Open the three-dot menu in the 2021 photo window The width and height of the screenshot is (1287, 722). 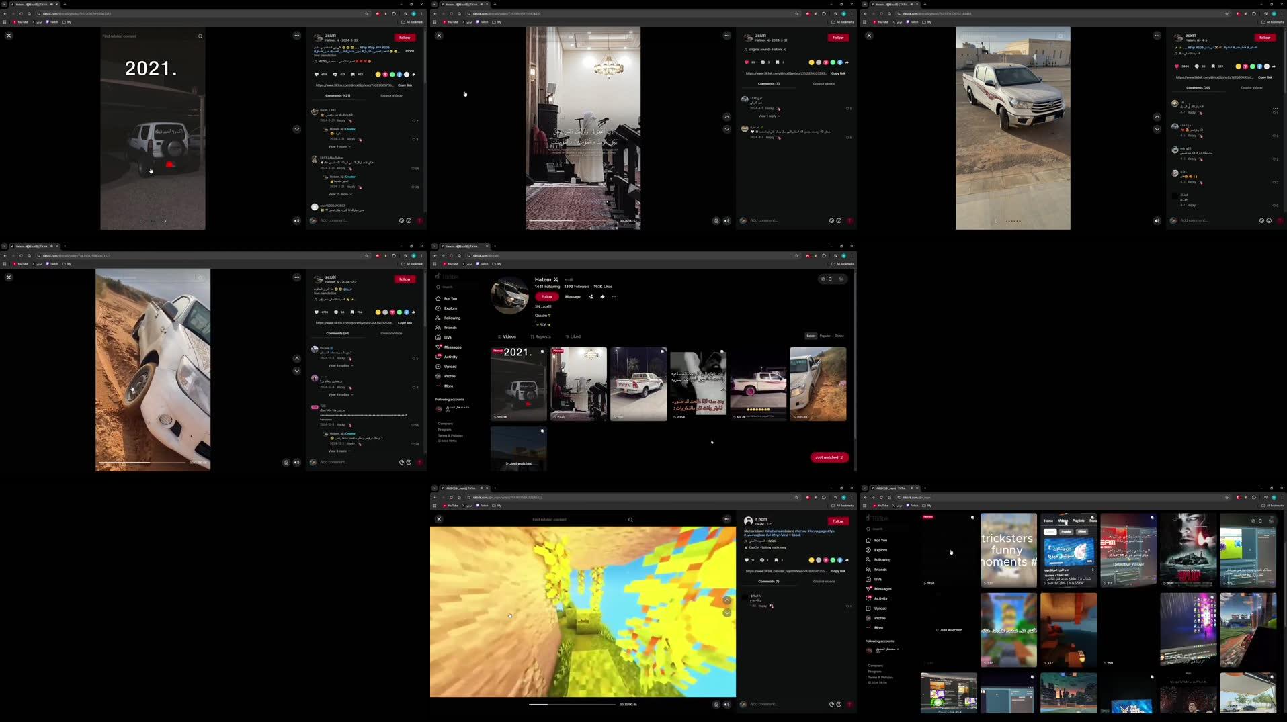(297, 36)
